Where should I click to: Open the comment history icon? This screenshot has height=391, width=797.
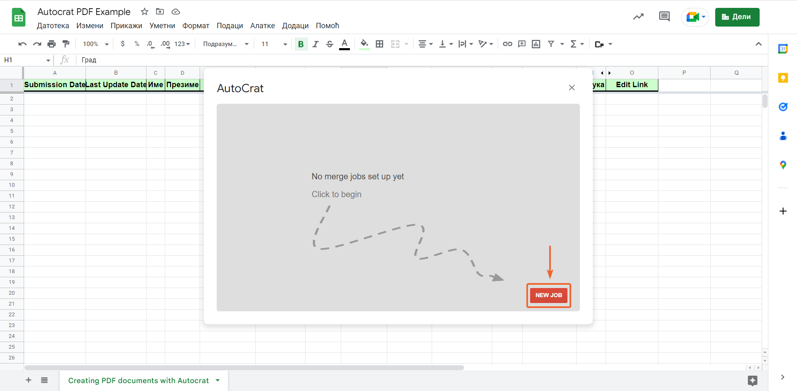coord(664,17)
